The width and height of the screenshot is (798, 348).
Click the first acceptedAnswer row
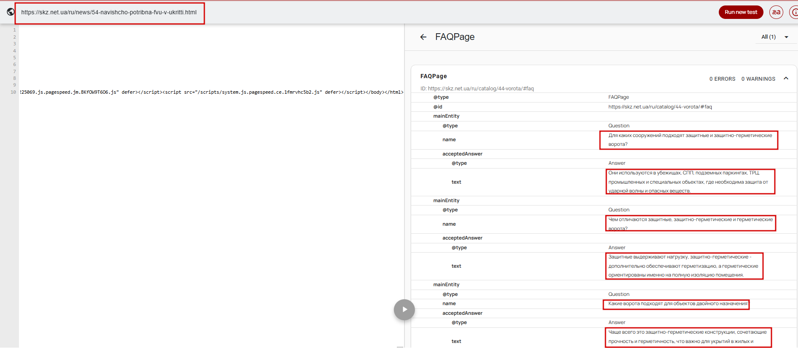[603, 154]
